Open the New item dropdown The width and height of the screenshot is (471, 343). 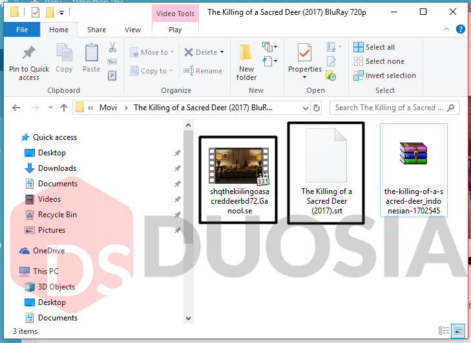[x=269, y=47]
